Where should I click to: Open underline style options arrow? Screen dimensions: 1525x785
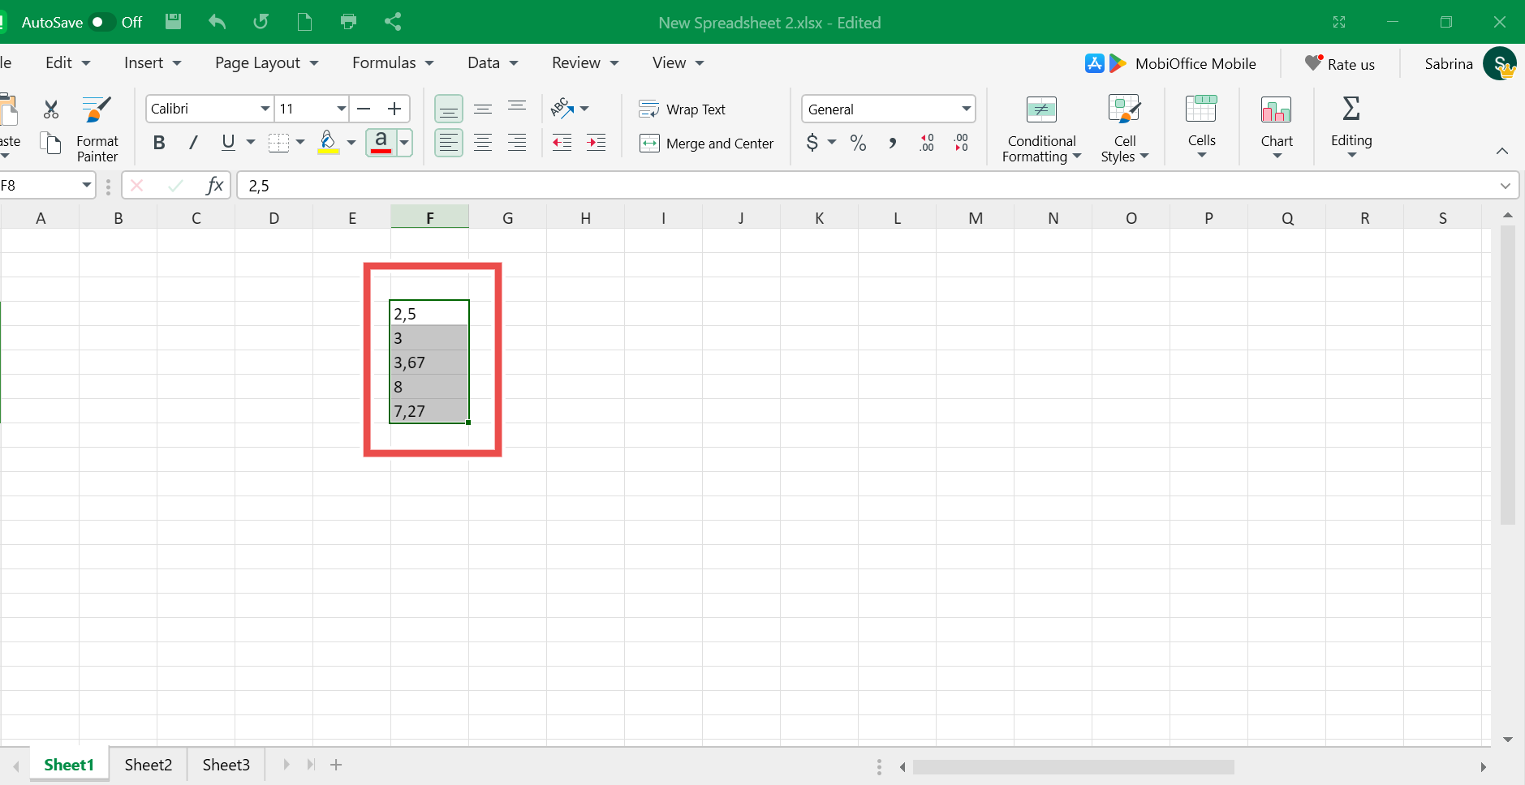click(251, 143)
